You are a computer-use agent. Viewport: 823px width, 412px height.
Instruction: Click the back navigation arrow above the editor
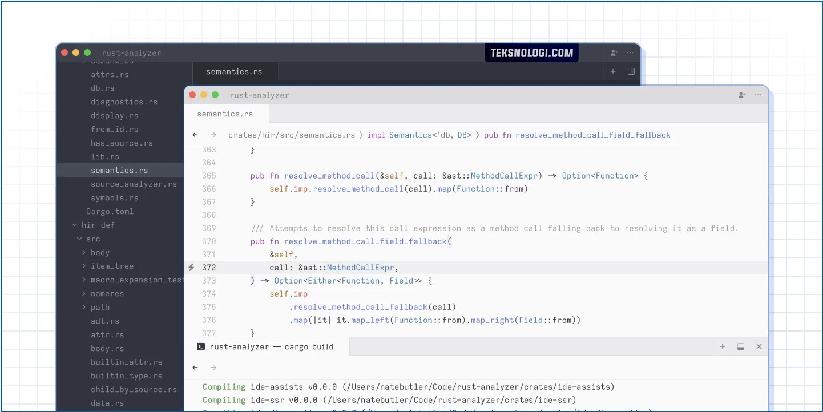pyautogui.click(x=195, y=135)
